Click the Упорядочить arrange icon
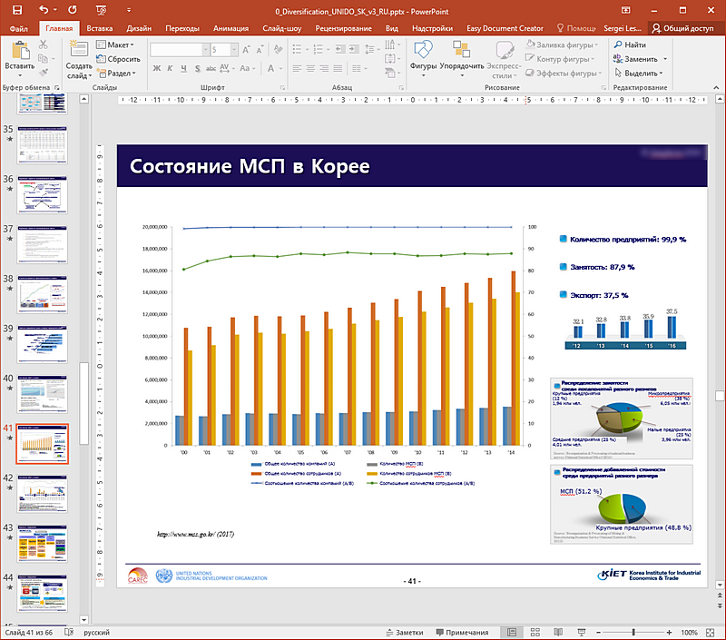This screenshot has width=726, height=640. [x=461, y=50]
